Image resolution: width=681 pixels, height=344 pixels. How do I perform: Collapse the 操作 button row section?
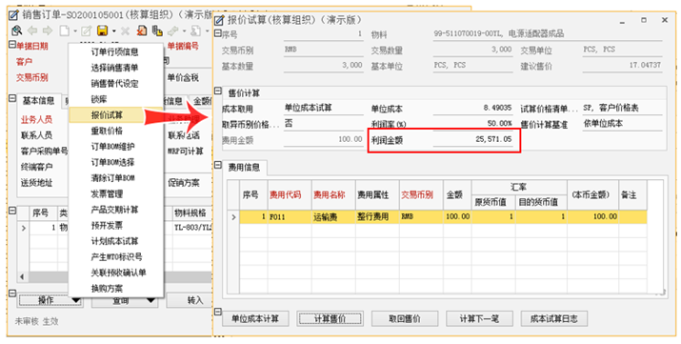pyautogui.click(x=13, y=293)
